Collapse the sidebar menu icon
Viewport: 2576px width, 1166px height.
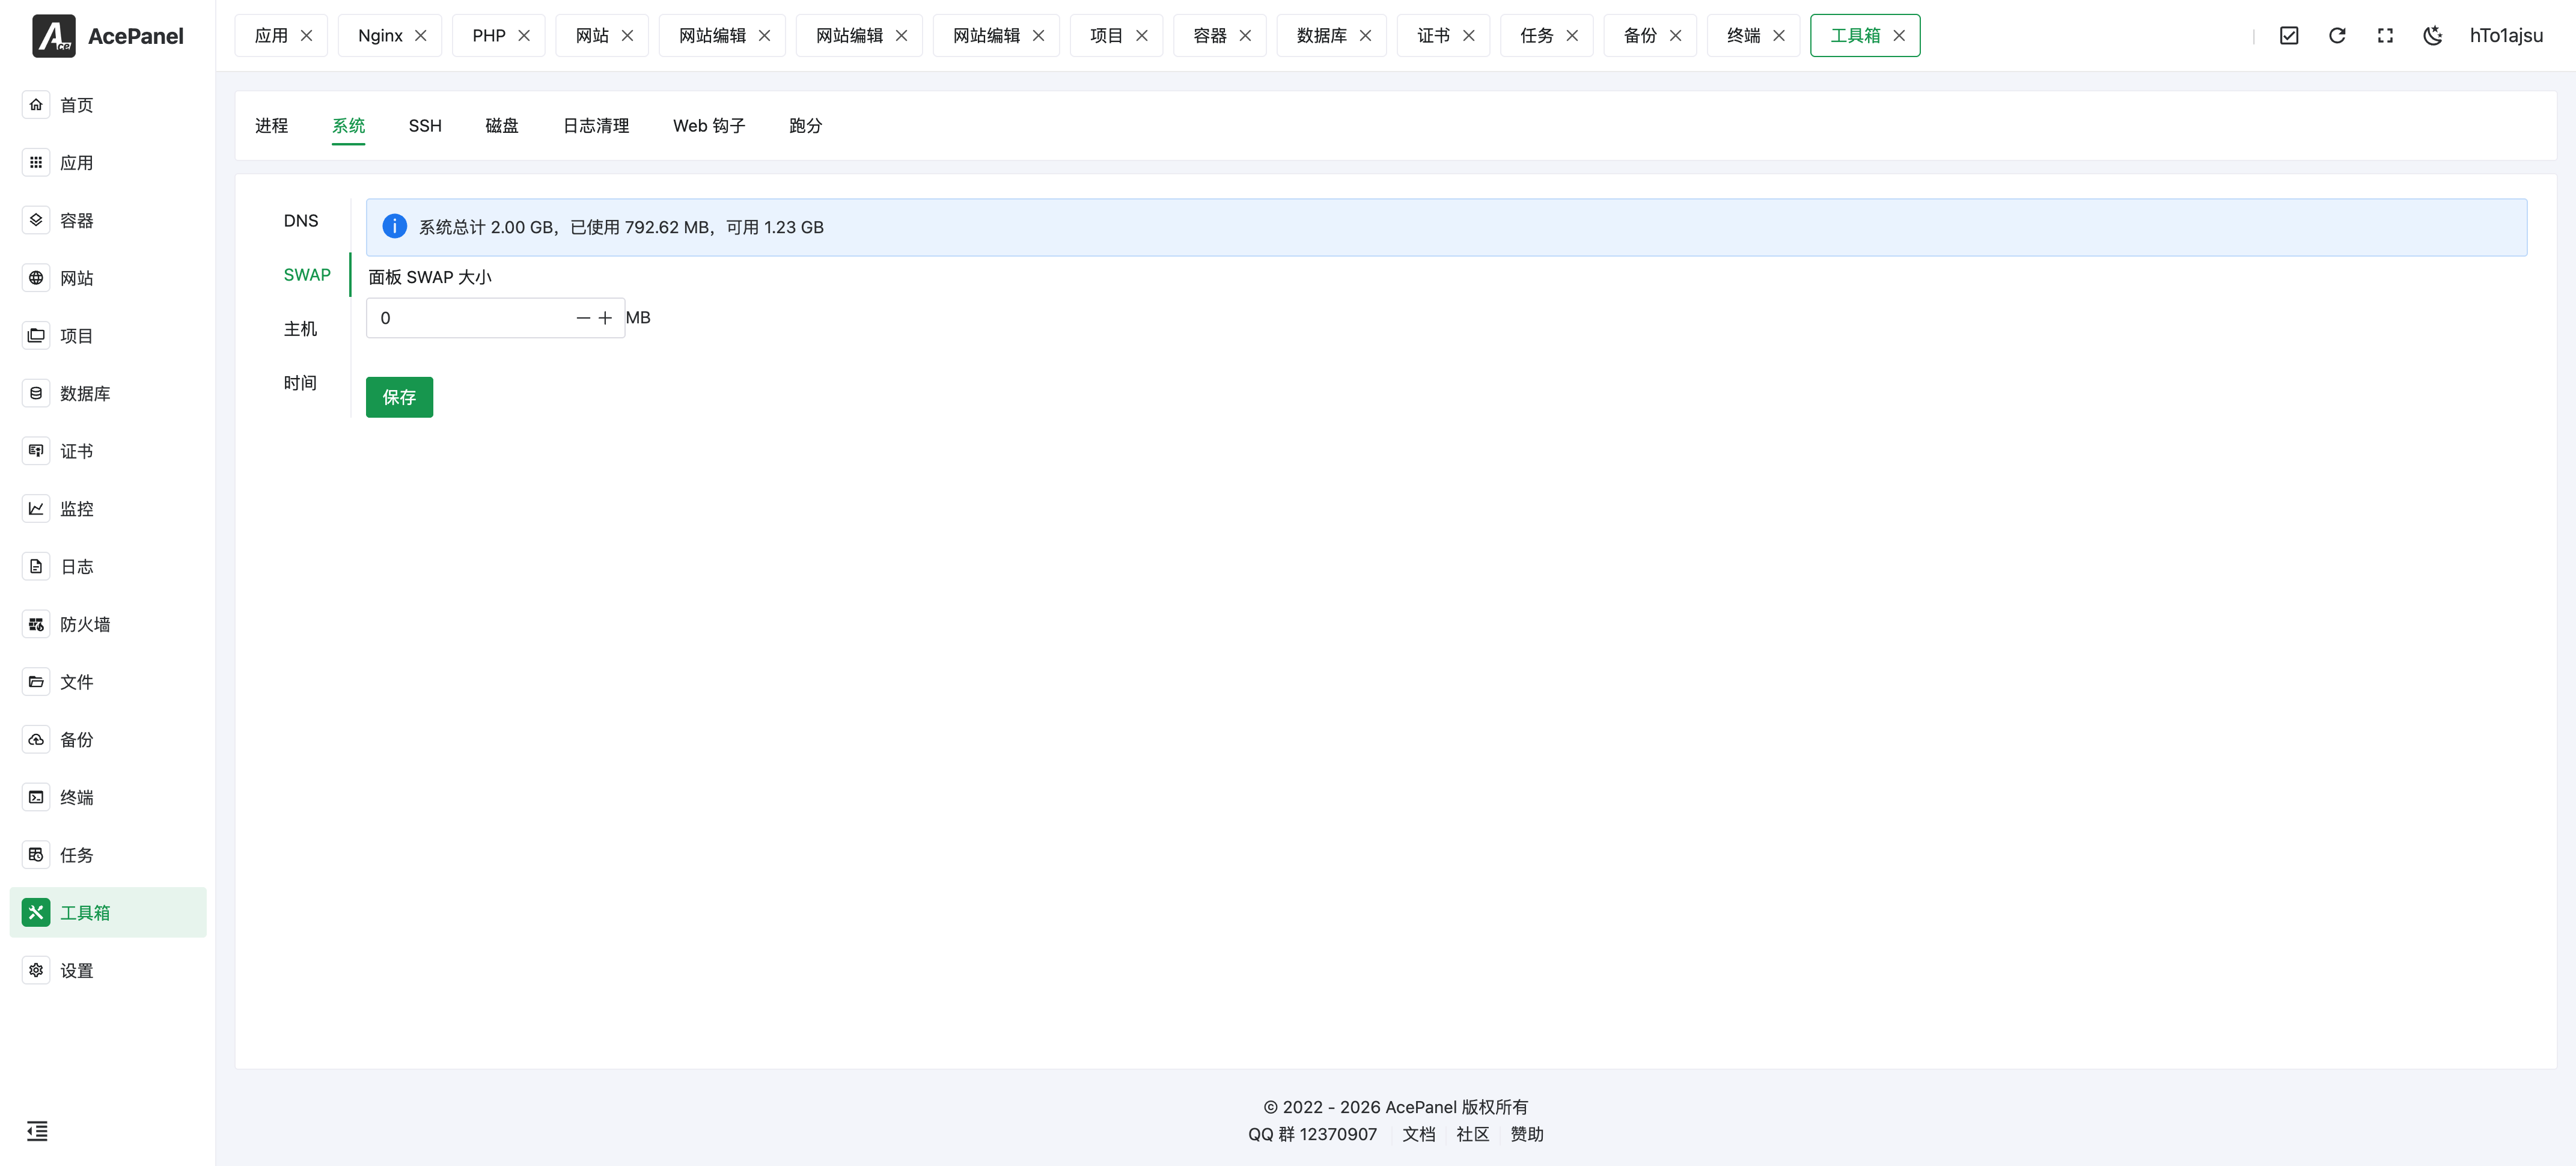pos(37,1131)
